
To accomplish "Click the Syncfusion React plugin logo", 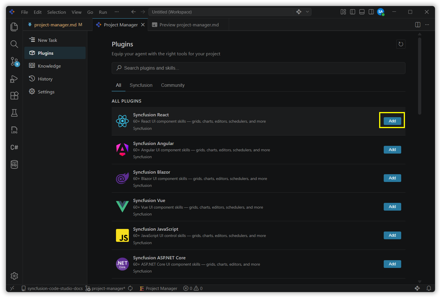I will coord(122,121).
